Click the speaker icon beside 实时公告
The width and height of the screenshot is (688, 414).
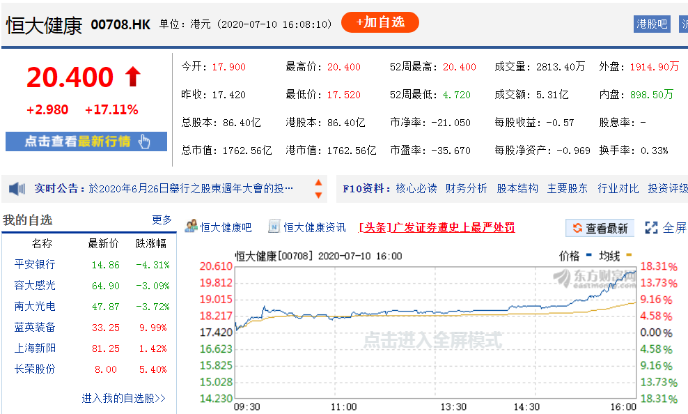click(17, 188)
